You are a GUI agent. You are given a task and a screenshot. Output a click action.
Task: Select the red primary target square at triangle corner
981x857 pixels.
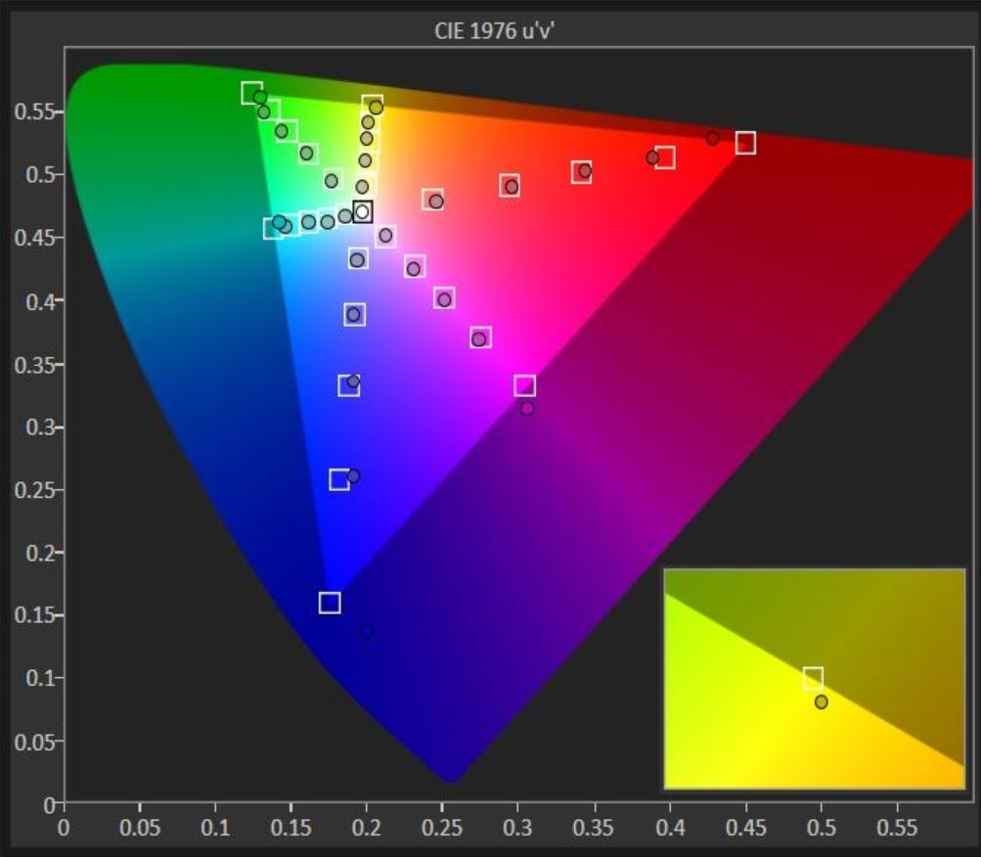[745, 143]
